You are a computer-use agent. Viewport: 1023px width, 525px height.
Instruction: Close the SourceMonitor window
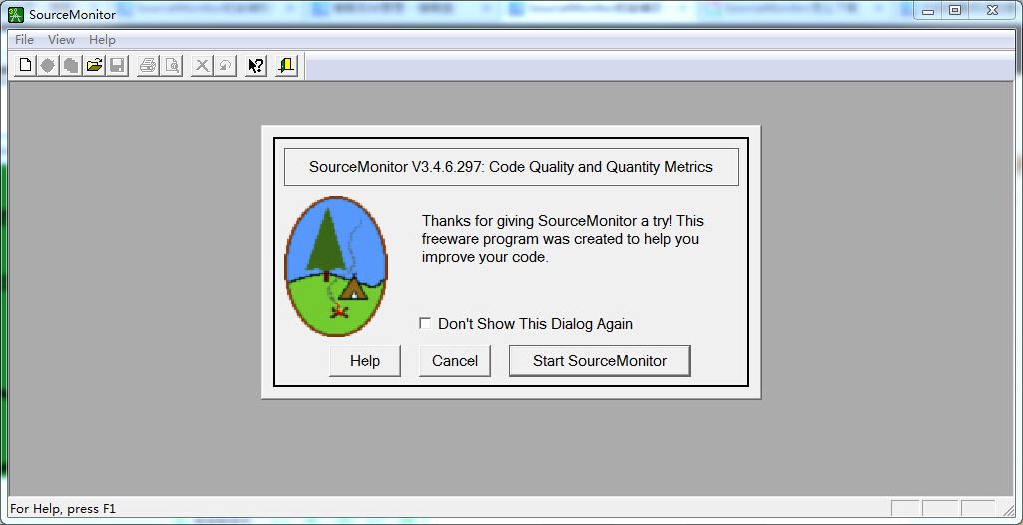tap(993, 10)
